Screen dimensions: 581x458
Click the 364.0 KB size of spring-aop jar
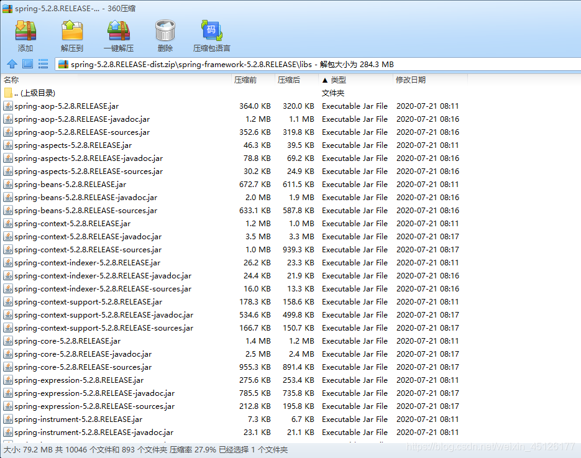pyautogui.click(x=255, y=106)
